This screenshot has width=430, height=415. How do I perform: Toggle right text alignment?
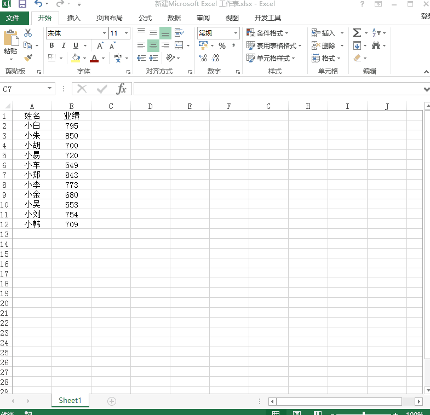click(x=165, y=45)
